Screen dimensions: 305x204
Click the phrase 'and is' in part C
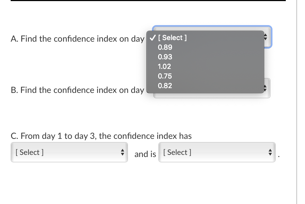tap(145, 154)
